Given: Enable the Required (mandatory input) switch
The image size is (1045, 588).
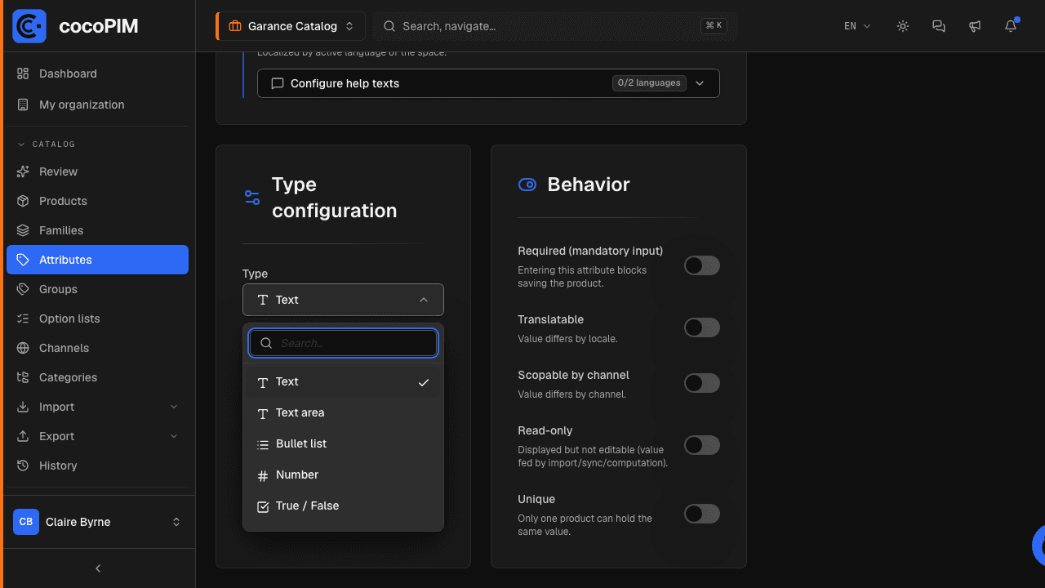Looking at the screenshot, I should pos(702,265).
